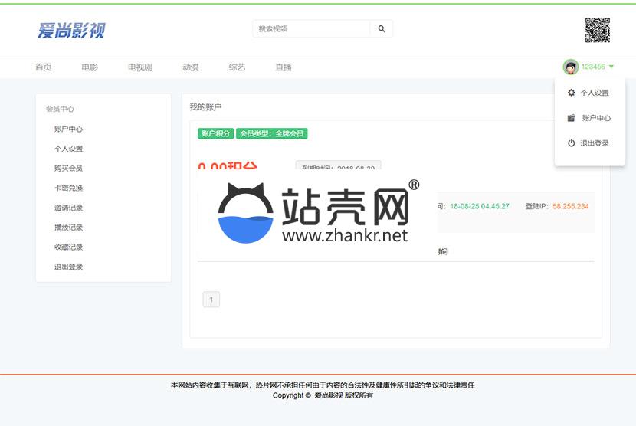The width and height of the screenshot is (636, 426).
Task: Click the page 1 pagination button
Action: click(x=211, y=300)
